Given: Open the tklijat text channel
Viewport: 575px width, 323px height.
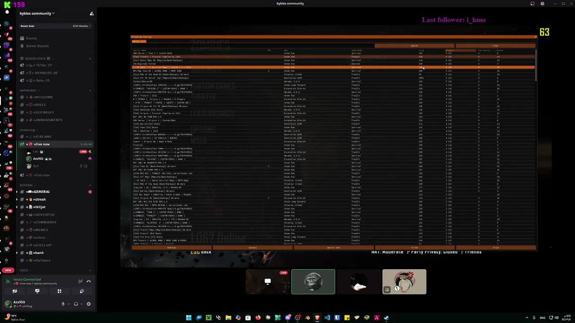Looking at the screenshot, I should point(56,207).
